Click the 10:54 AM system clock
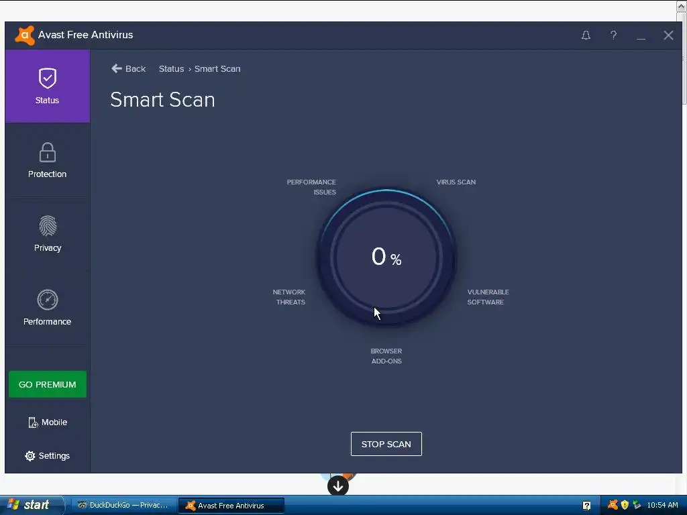The width and height of the screenshot is (687, 515). (662, 505)
